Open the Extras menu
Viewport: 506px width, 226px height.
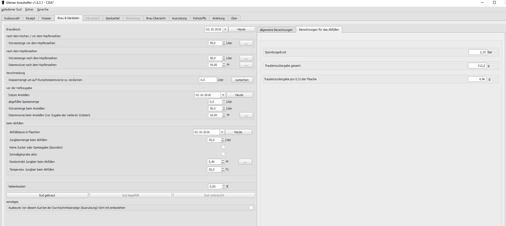(29, 9)
